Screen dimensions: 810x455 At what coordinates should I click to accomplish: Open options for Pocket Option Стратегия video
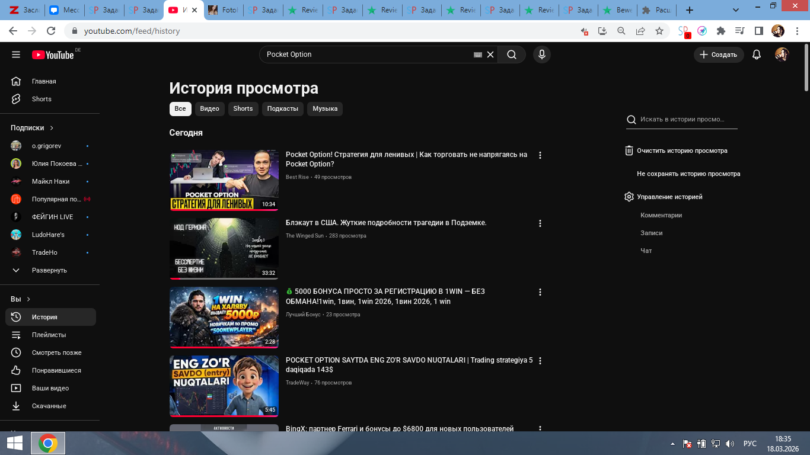tap(540, 155)
